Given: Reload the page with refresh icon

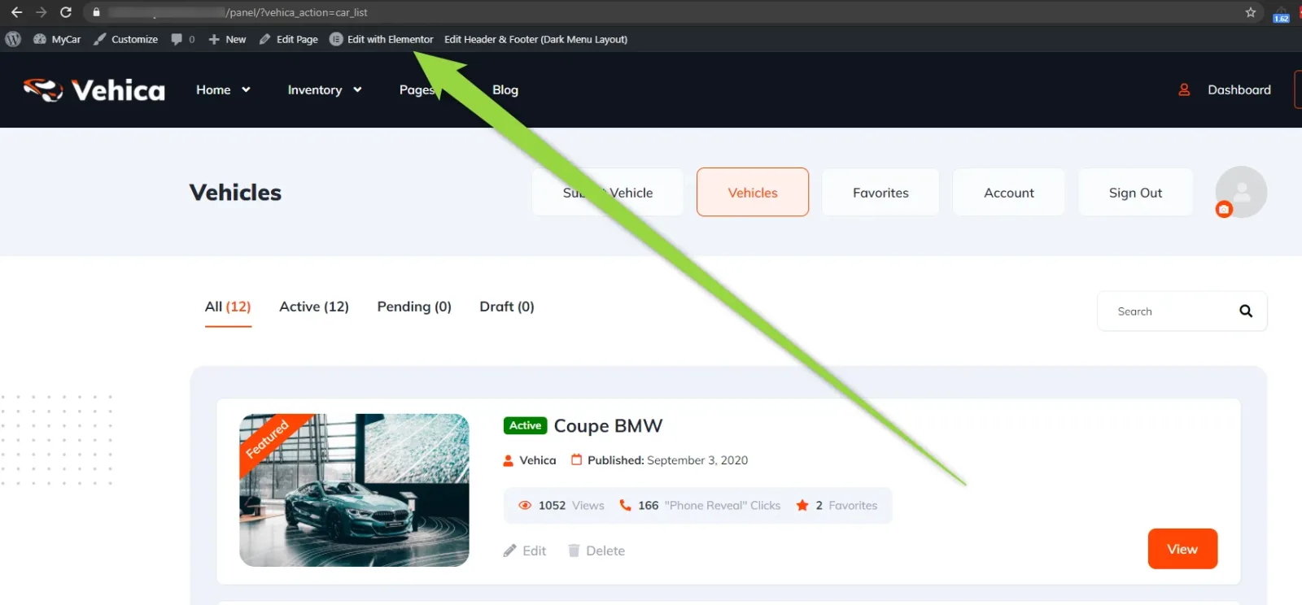Looking at the screenshot, I should tap(66, 12).
